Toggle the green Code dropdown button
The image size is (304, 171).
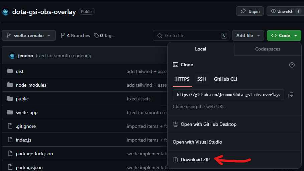click(x=284, y=35)
